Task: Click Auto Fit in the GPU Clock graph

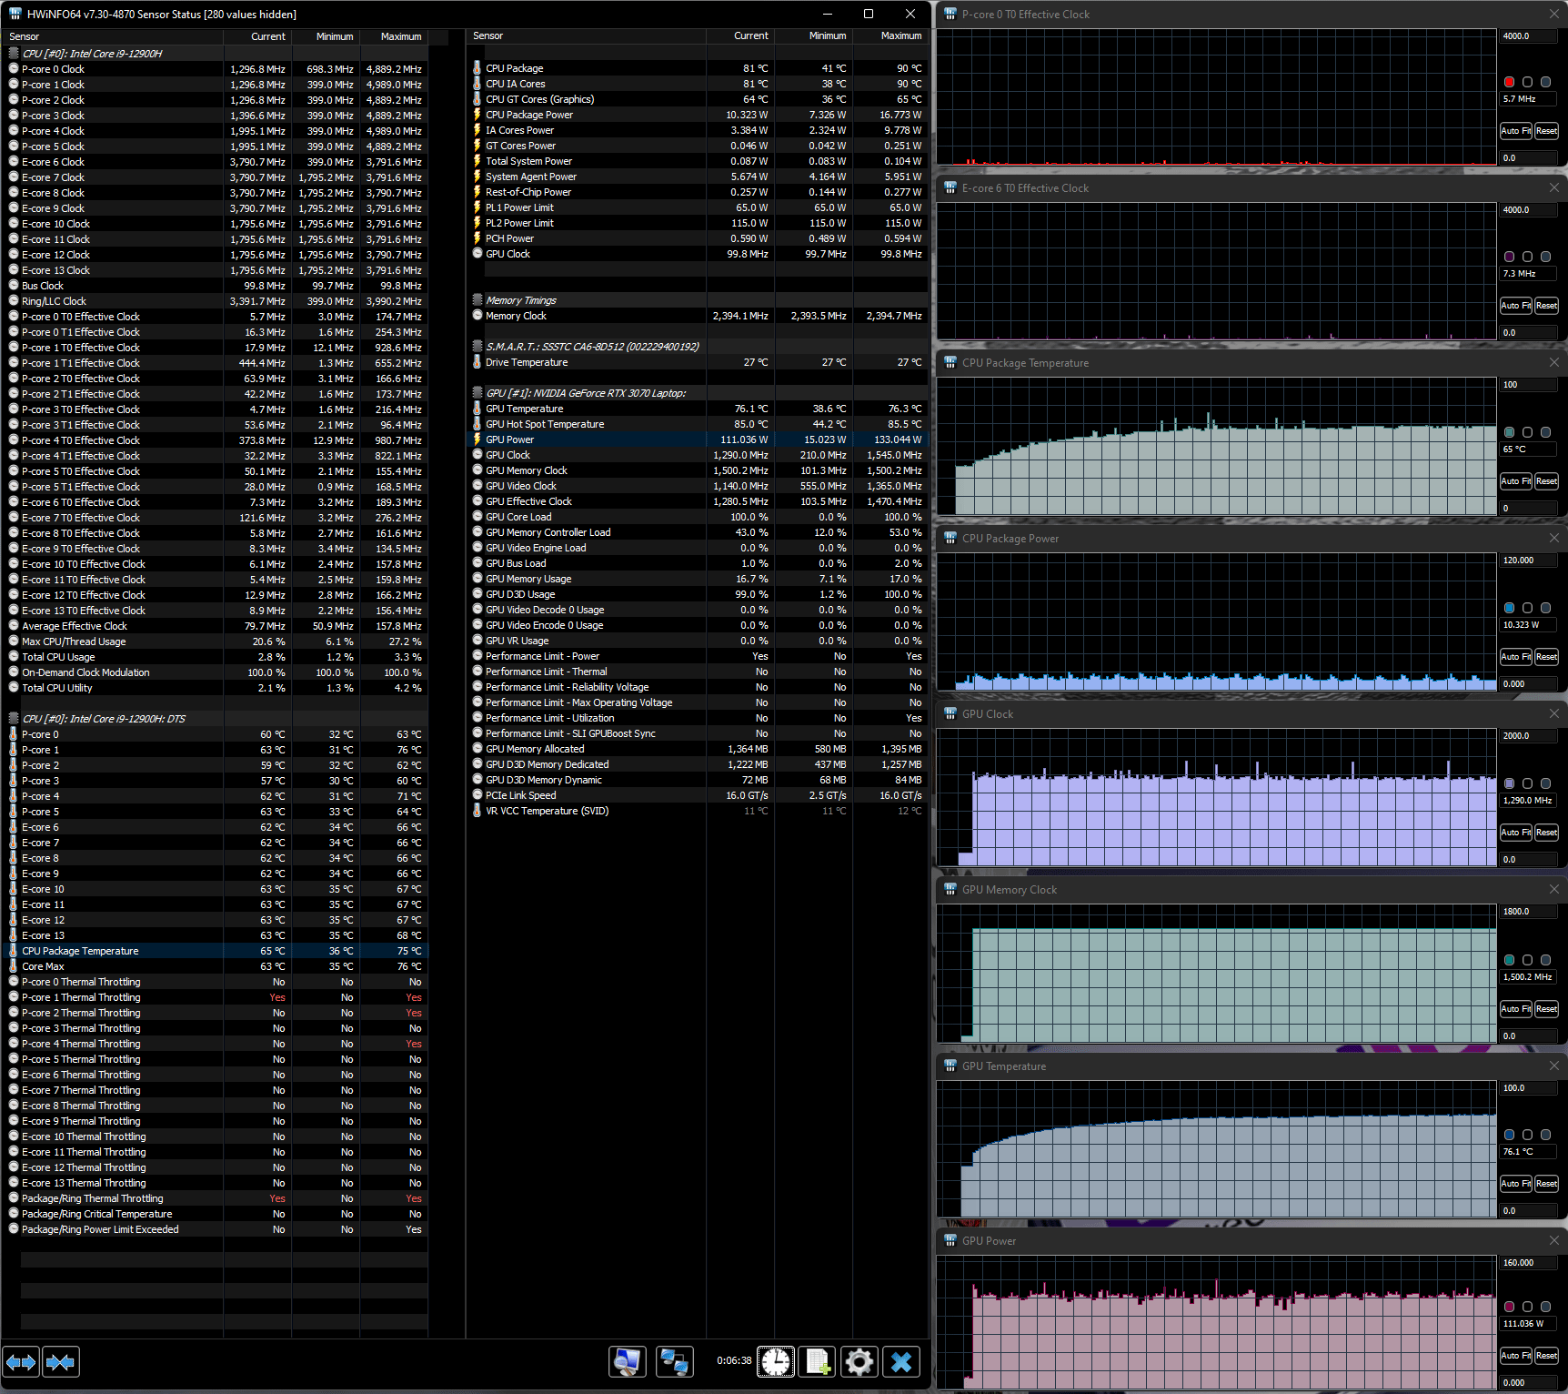Action: click(1516, 833)
